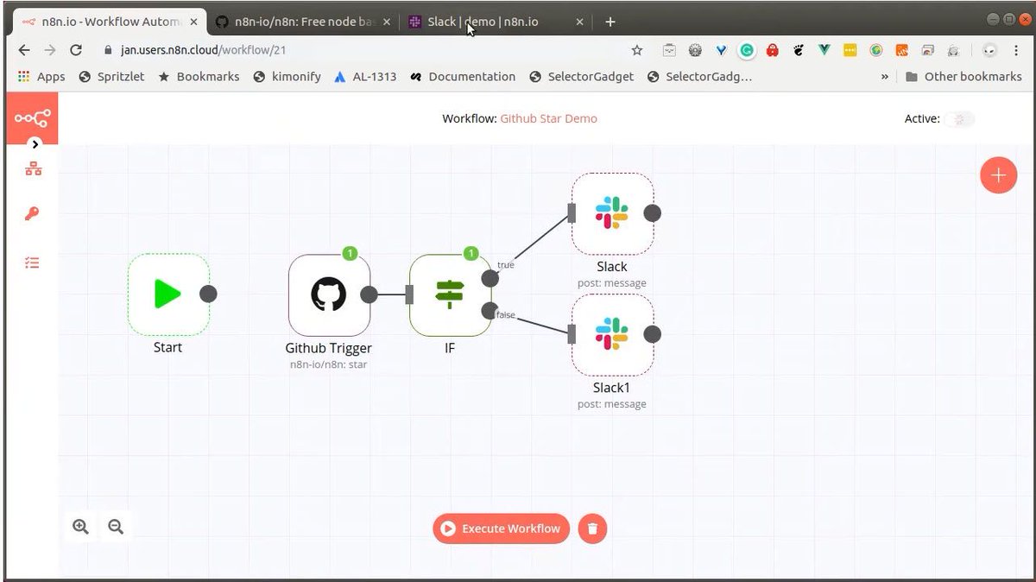Switch to the Slack demo tab
Screen dimensions: 1036x582
(483, 22)
